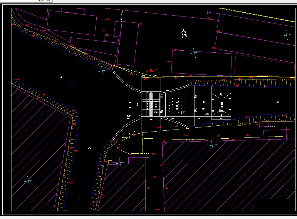
Task: Select the trapezoid basin at the structure's end
Action: pos(221,105)
